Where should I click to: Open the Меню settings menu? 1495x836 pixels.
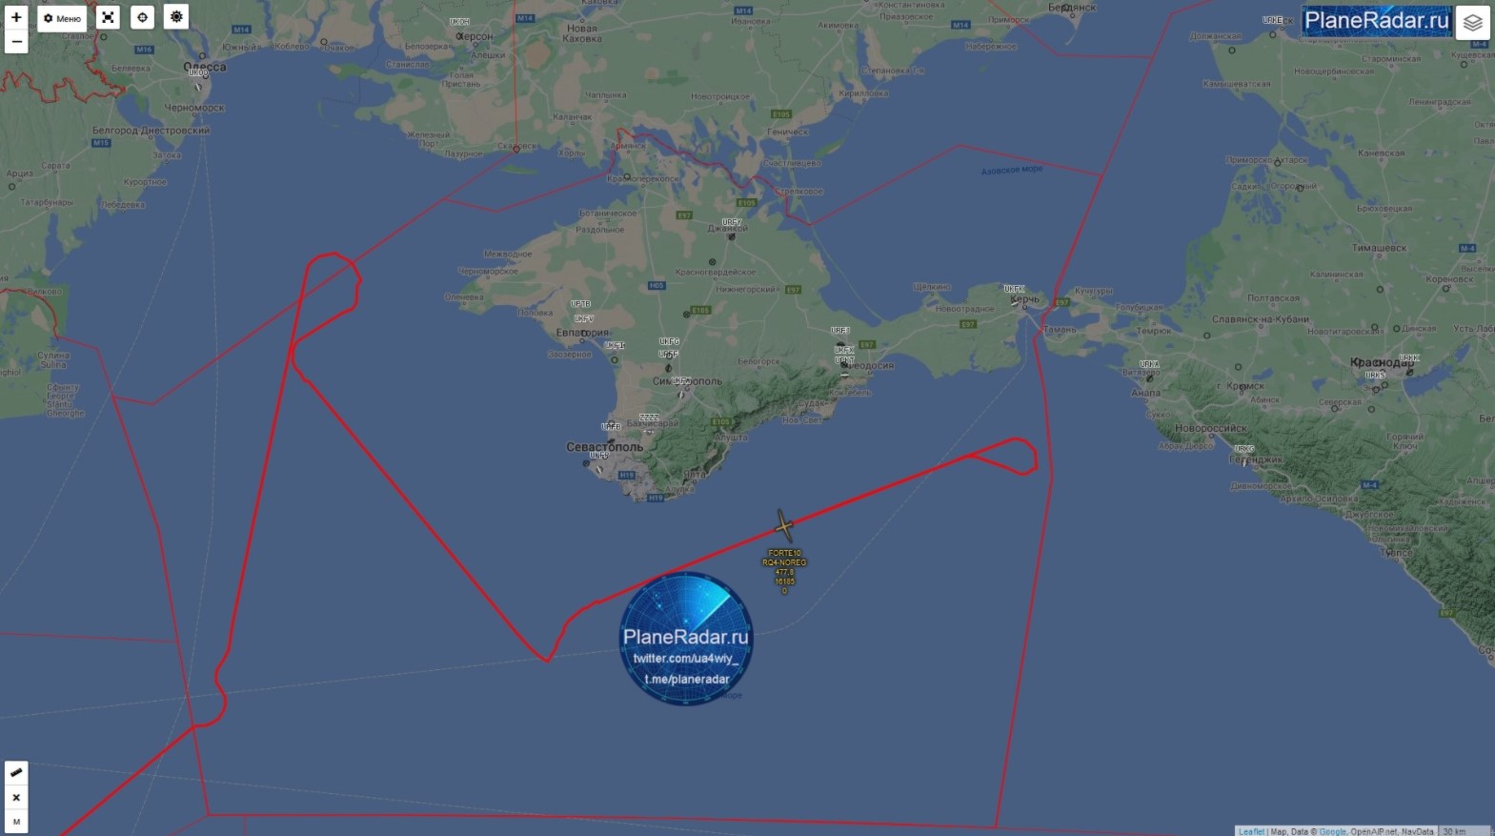pyautogui.click(x=62, y=18)
